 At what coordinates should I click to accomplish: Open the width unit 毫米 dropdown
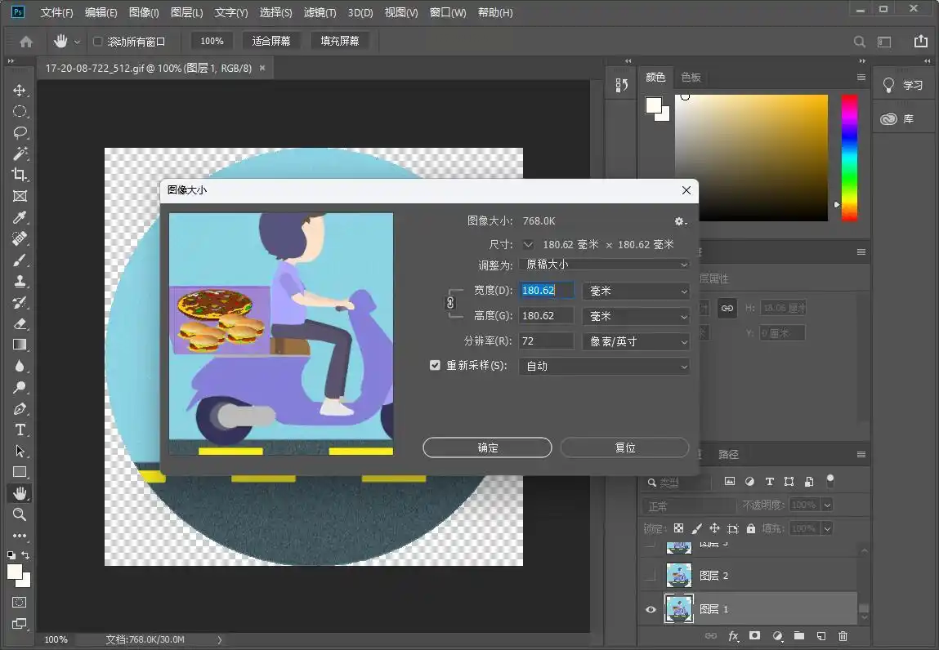pos(636,291)
